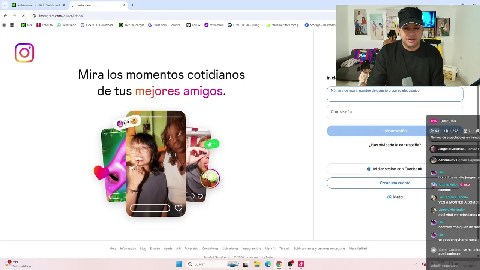Open a new browser tab
Screen dimensions: 480x270
point(132,5)
